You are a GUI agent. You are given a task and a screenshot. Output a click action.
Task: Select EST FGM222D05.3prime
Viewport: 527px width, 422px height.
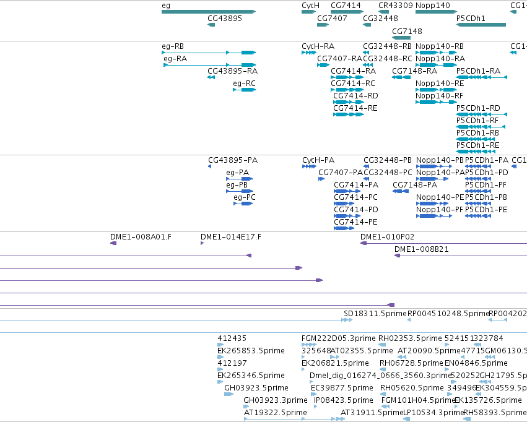tap(339, 338)
